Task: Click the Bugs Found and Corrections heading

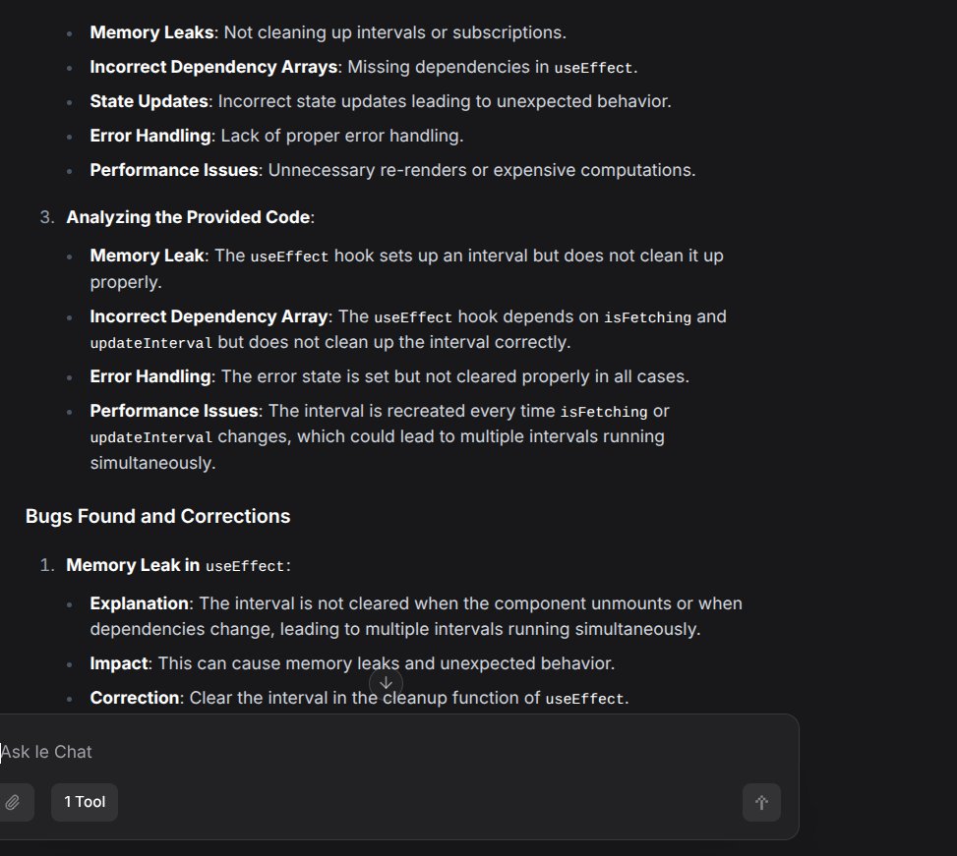Action: point(157,516)
